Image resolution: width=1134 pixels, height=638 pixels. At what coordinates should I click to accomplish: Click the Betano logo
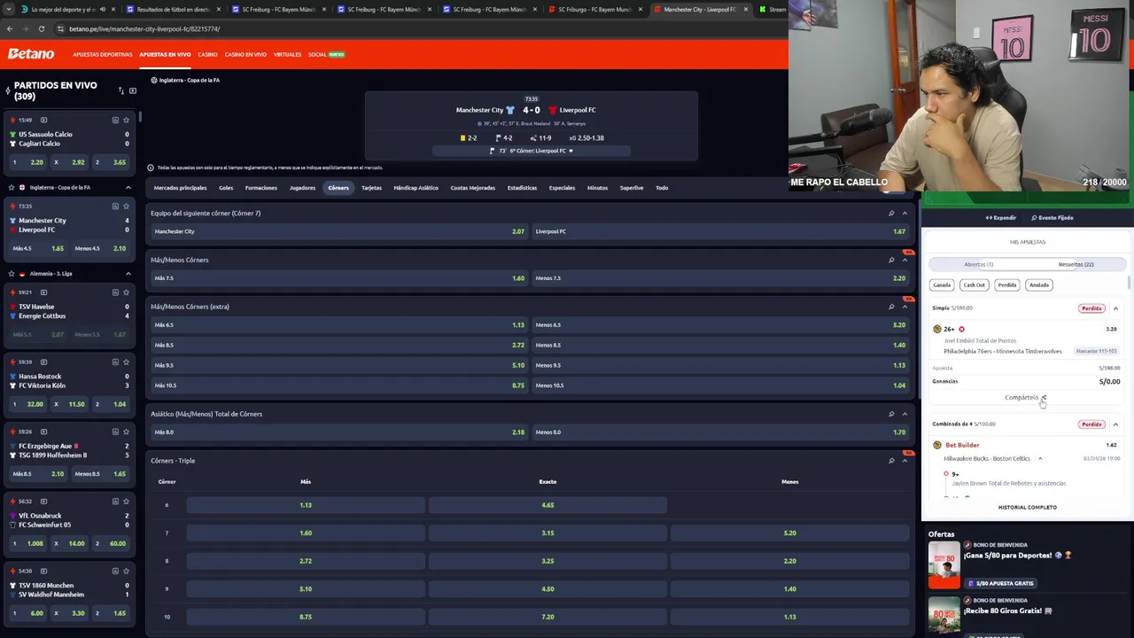31,54
